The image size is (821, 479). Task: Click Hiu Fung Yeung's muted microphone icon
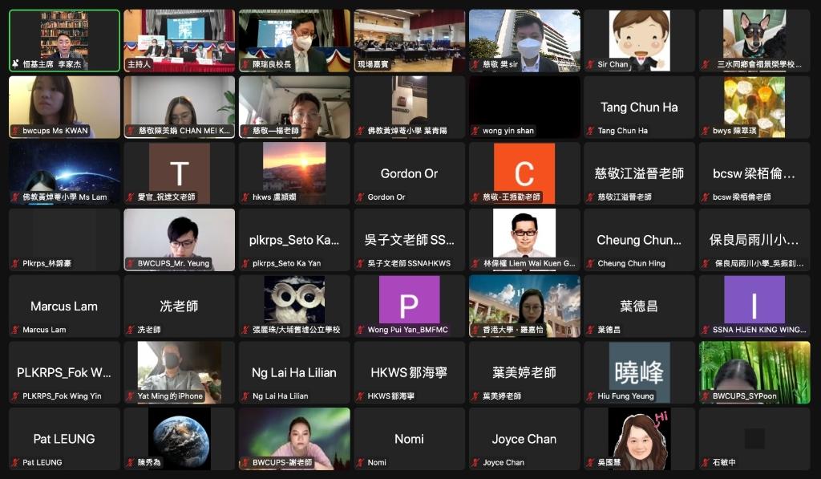click(x=590, y=396)
